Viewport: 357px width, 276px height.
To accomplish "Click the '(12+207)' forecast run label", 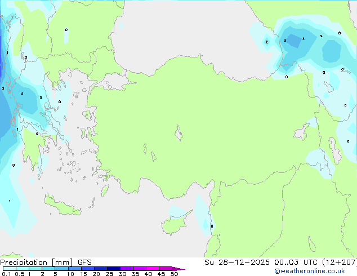I will coord(340,262).
